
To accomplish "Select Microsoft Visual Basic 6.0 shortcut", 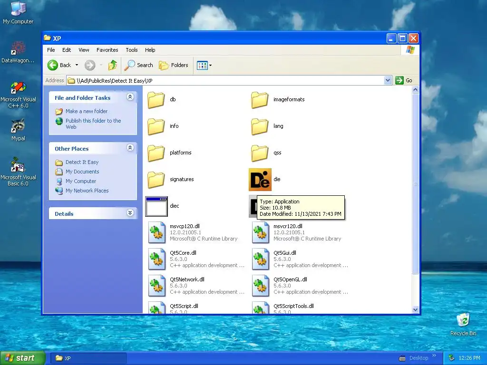I will click(x=18, y=172).
